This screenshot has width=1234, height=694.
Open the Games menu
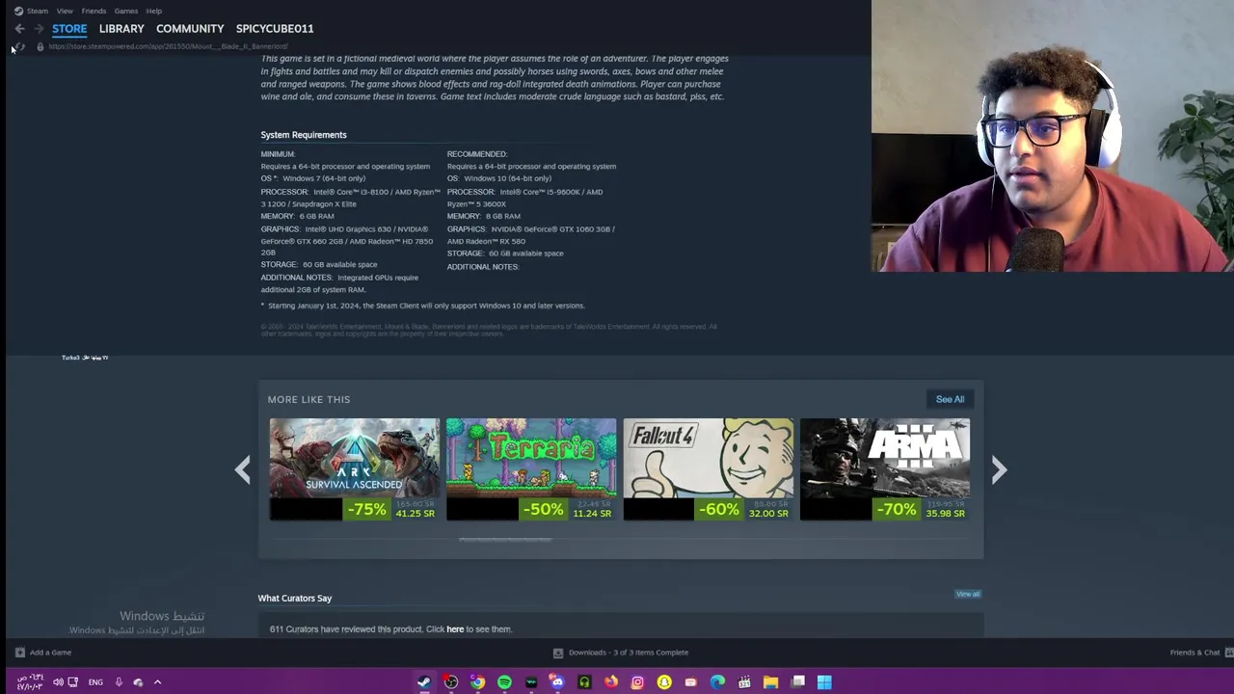pyautogui.click(x=125, y=11)
